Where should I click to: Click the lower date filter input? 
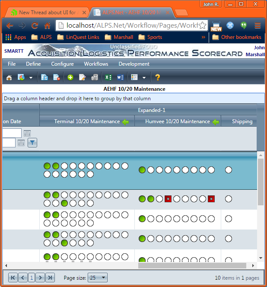point(9,143)
